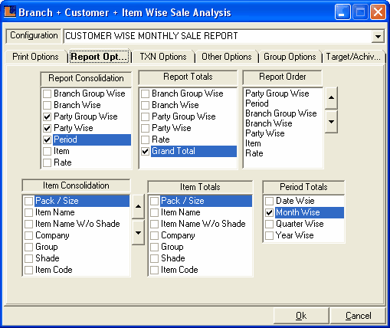Image resolution: width=390 pixels, height=328 pixels.
Task: Check Company in Item Totals
Action: pyautogui.click(x=154, y=235)
